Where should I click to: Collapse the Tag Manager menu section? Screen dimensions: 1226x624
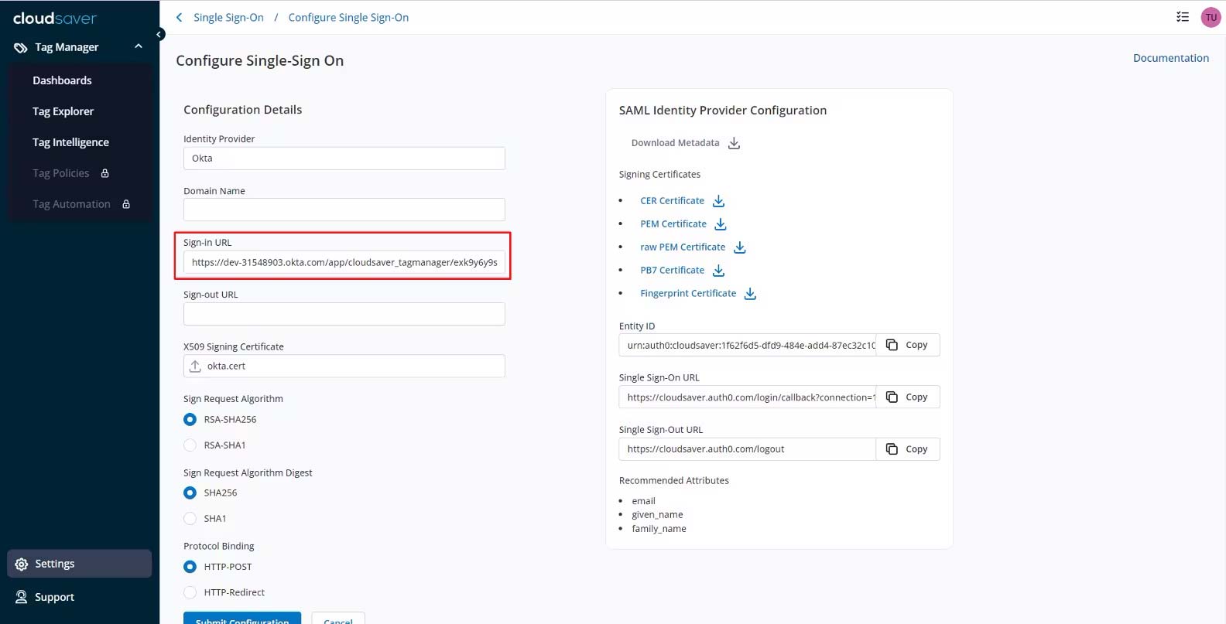[x=139, y=47]
